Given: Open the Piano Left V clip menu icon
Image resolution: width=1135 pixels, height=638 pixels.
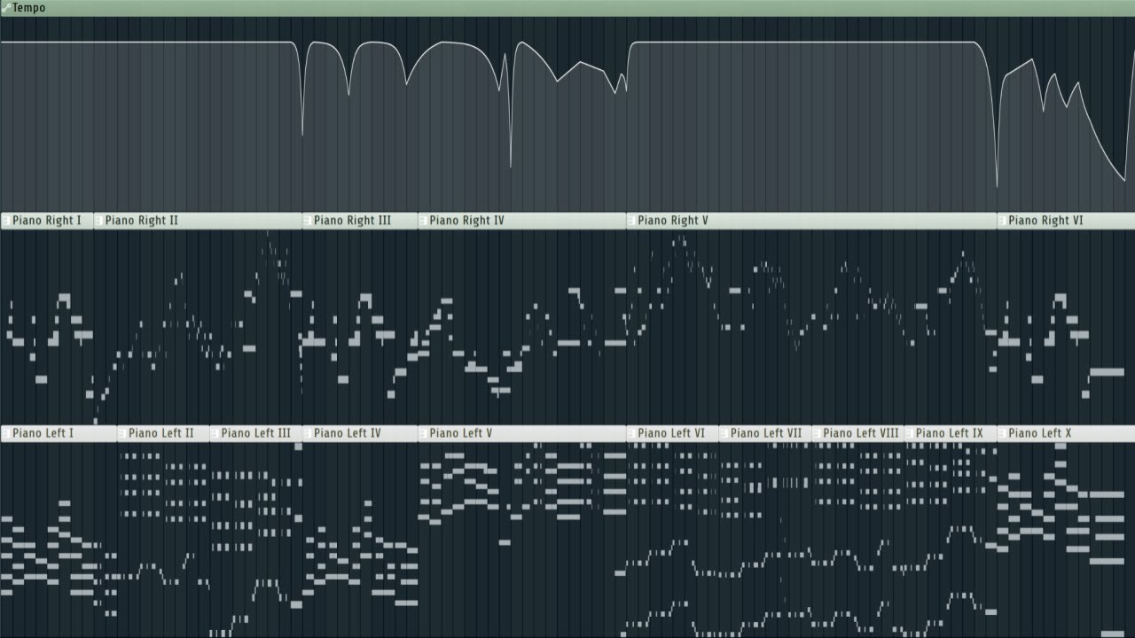Looking at the screenshot, I should tap(423, 434).
